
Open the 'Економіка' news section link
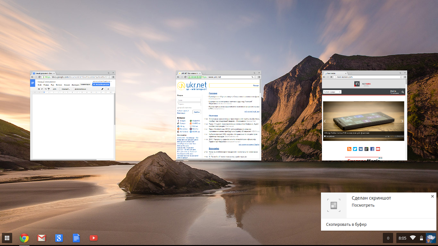[x=214, y=149]
